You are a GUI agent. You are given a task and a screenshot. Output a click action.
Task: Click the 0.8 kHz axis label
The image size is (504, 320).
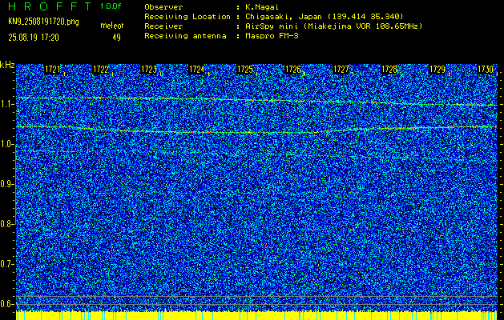6,224
